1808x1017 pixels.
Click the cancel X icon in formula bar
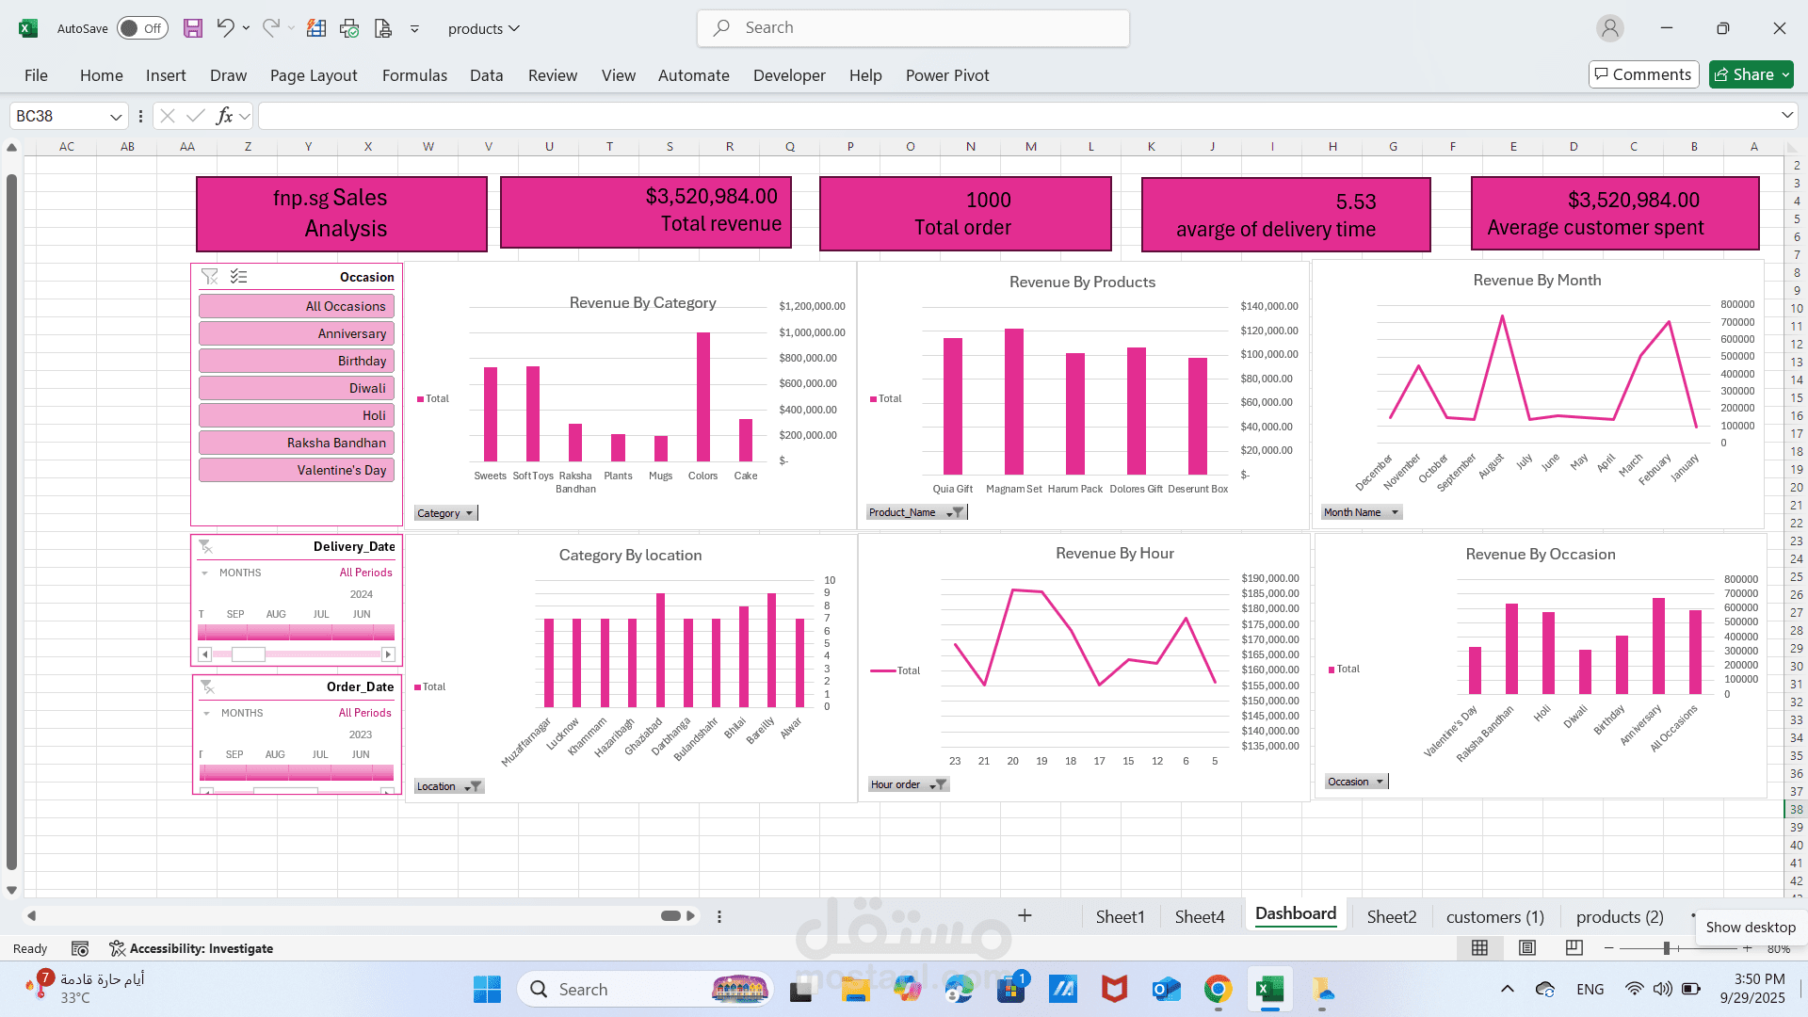[x=168, y=116]
